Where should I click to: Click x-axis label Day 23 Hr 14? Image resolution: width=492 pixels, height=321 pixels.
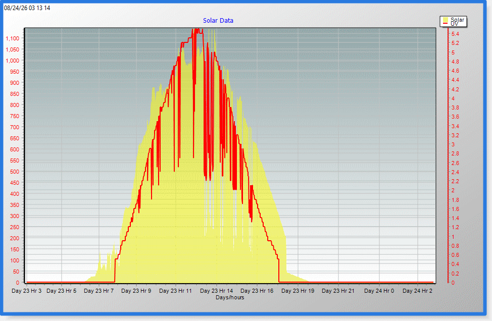point(217,291)
